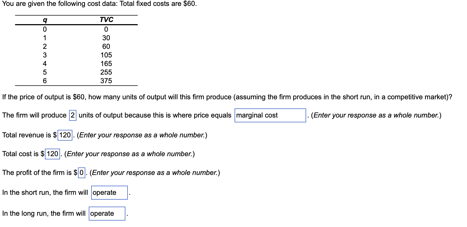Screen dimensions: 467x227
Task: Click the TVC value 165 cell
Action: (x=106, y=64)
